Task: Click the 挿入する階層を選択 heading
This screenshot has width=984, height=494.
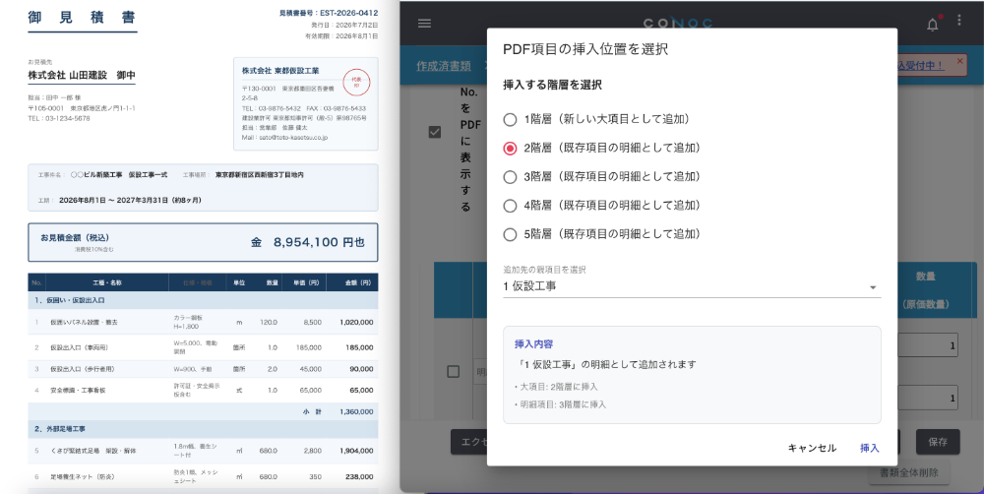Action: 553,85
